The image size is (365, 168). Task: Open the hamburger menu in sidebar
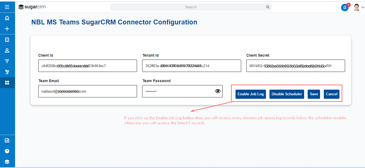click(7, 7)
